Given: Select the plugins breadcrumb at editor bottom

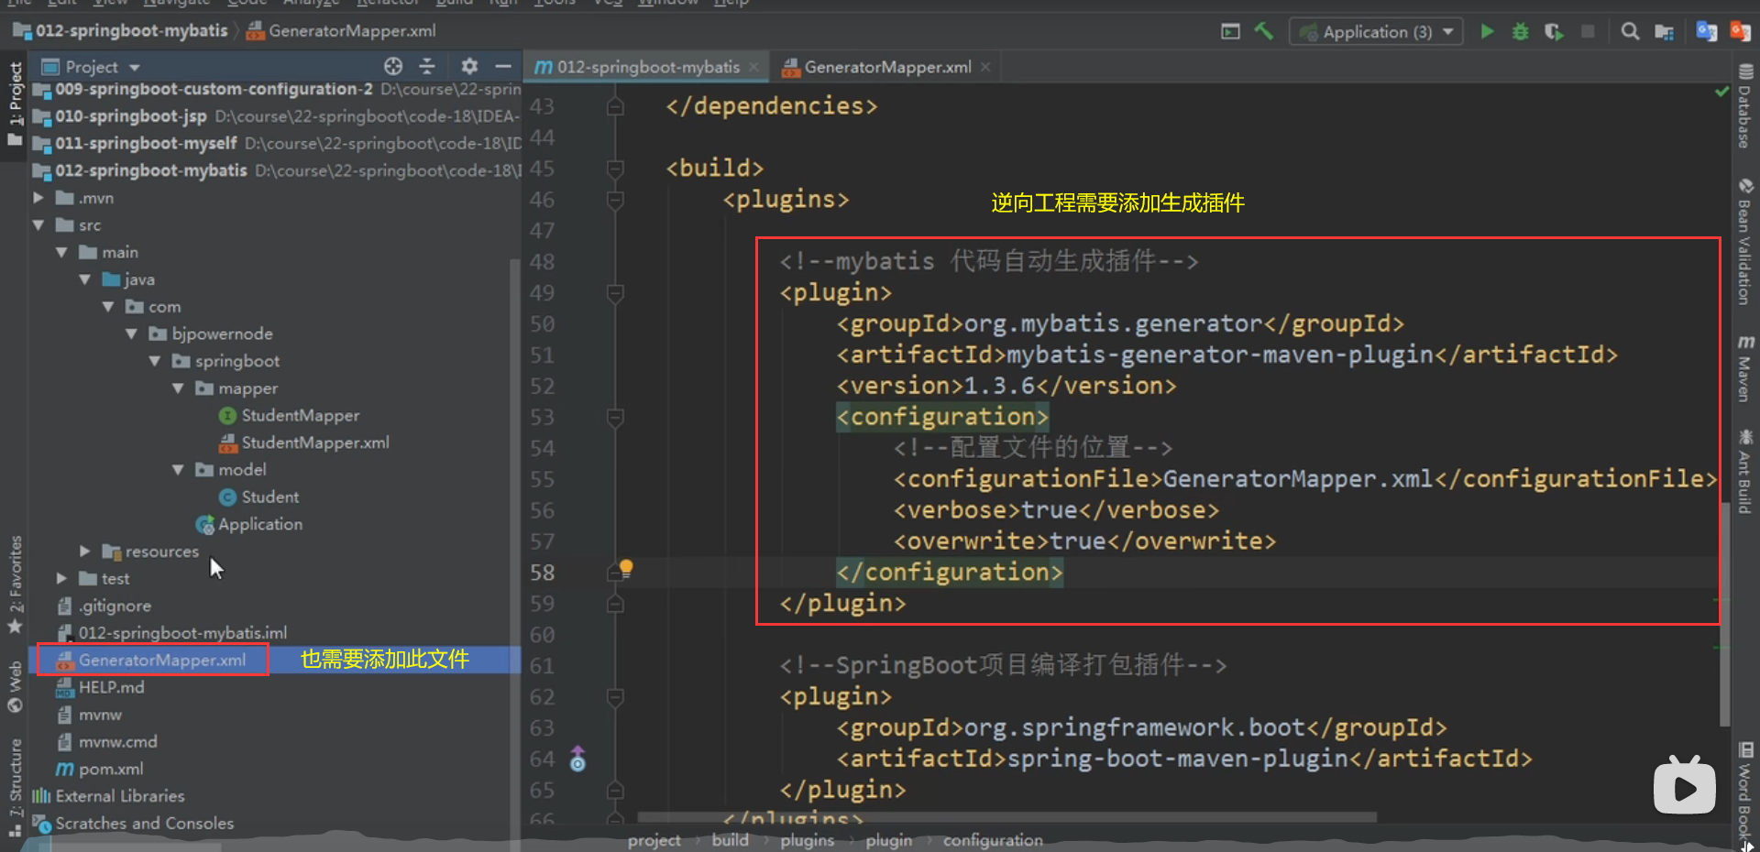Looking at the screenshot, I should click(x=808, y=840).
